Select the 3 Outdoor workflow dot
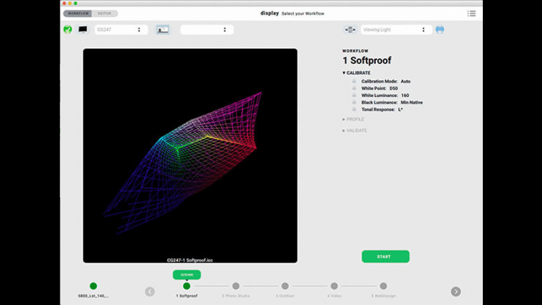This screenshot has width=542, height=305. click(285, 286)
